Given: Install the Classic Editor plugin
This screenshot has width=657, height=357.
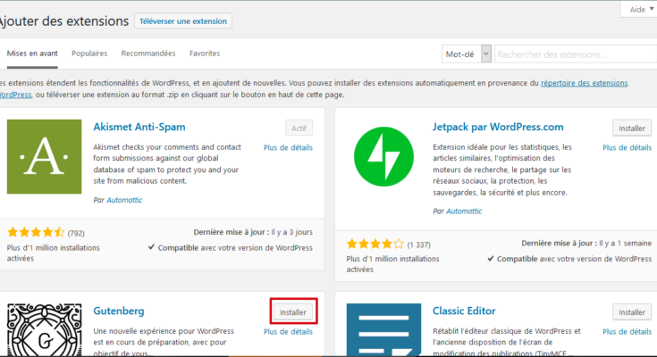Looking at the screenshot, I should coord(632,312).
